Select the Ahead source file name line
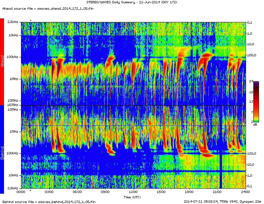 coord(48,9)
